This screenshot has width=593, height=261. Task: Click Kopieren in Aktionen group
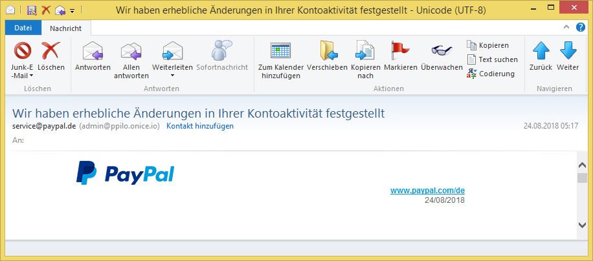(x=488, y=45)
